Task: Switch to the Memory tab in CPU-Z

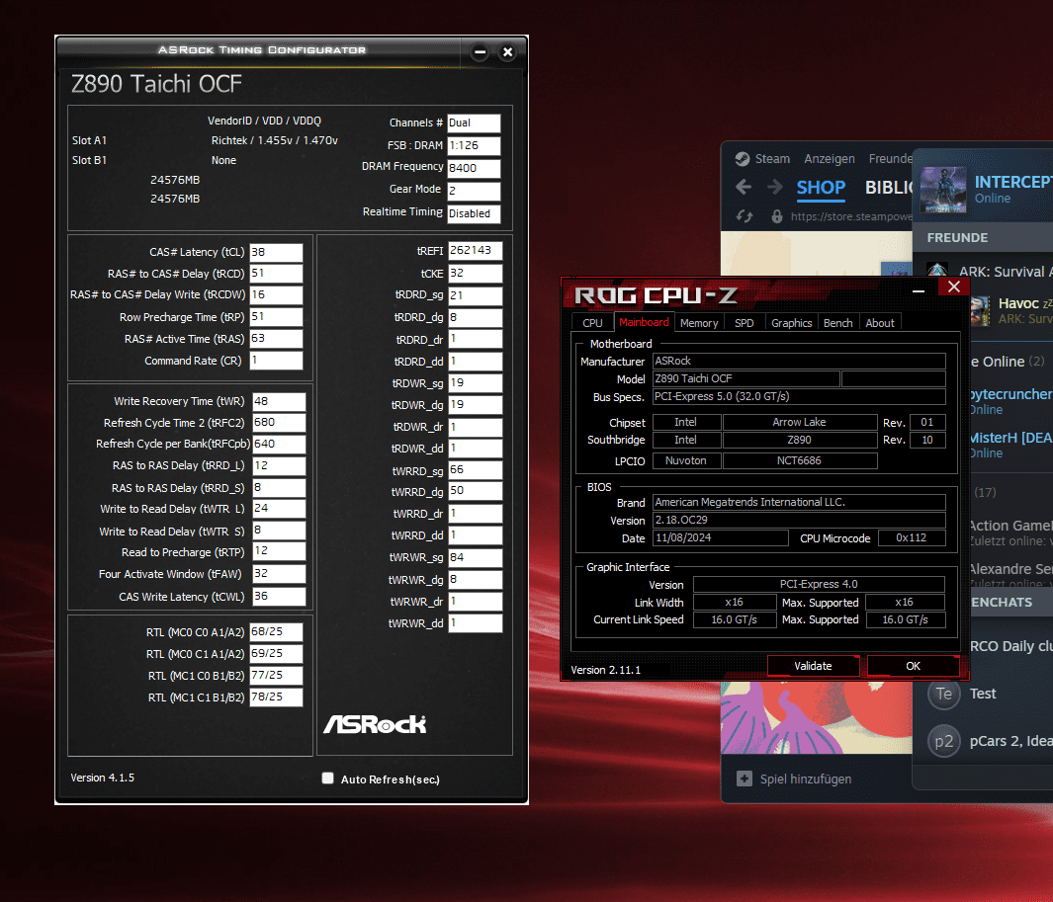Action: [x=698, y=323]
